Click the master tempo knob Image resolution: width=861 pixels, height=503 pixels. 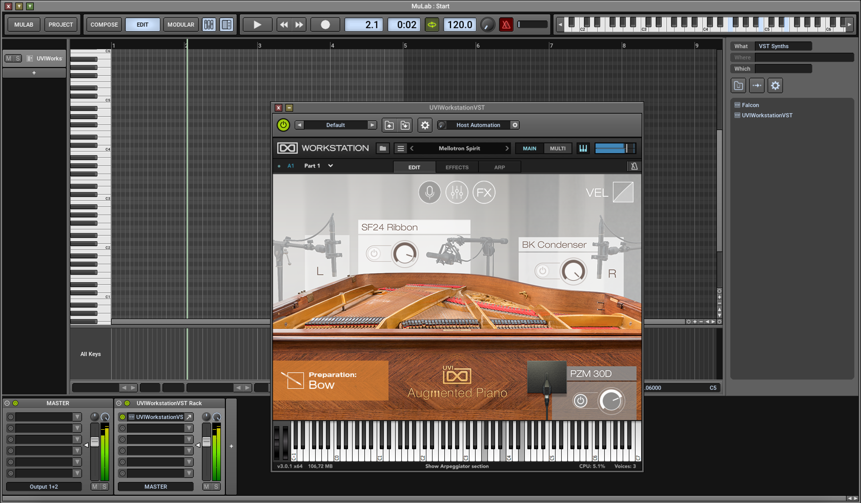tap(487, 25)
